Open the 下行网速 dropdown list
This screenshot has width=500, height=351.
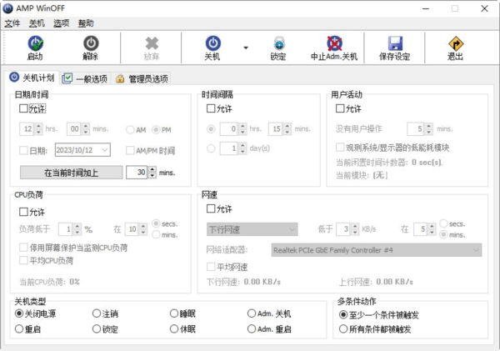[252, 228]
